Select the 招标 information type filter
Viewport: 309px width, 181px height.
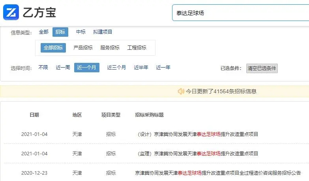pyautogui.click(x=60, y=32)
